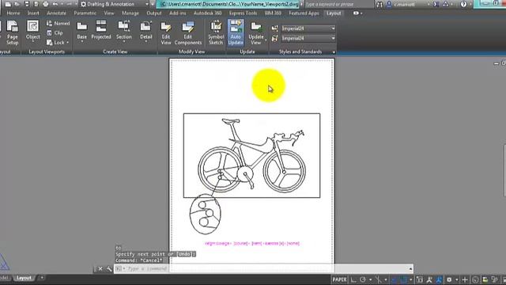Click the Help question mark icon
This screenshot has width=506, height=285.
463,4
